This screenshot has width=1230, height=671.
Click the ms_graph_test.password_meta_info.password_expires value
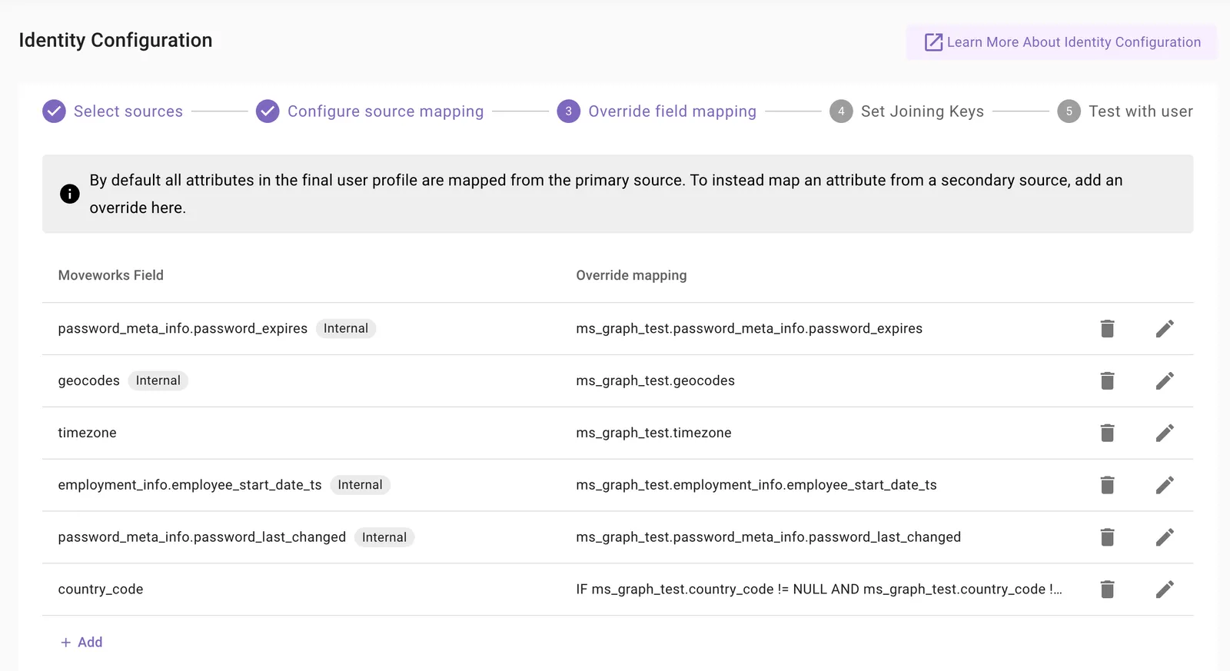(750, 328)
